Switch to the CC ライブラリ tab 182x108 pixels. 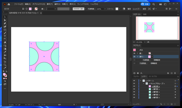pos(153,76)
